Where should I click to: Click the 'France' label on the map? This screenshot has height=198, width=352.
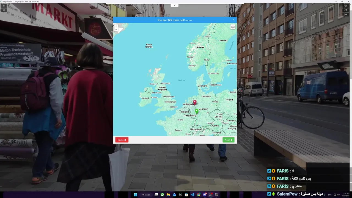(178, 130)
